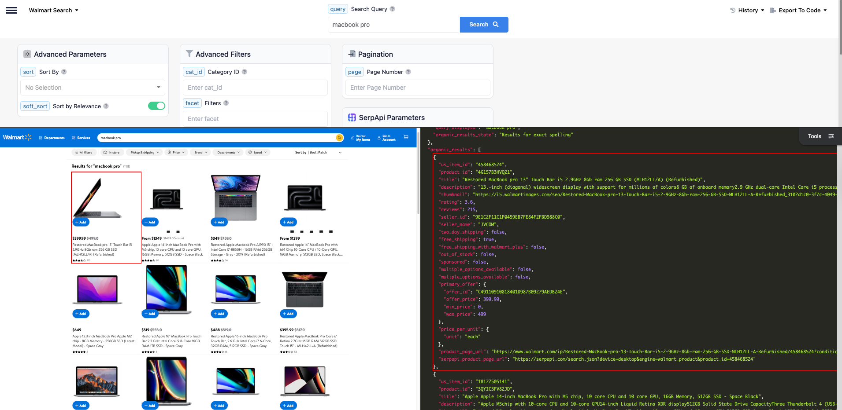Viewport: 842px width, 410px height.
Task: Click the "seller_name": "JVCOM" JSON line
Action: coord(469,224)
